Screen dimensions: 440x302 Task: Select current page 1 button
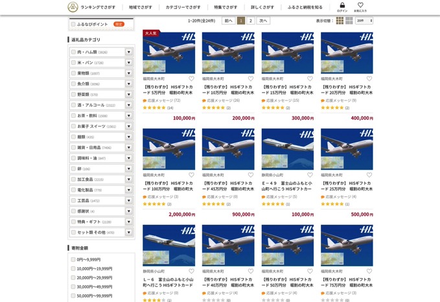(x=241, y=21)
